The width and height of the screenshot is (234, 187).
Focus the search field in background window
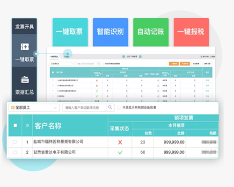pyautogui.click(x=87, y=64)
